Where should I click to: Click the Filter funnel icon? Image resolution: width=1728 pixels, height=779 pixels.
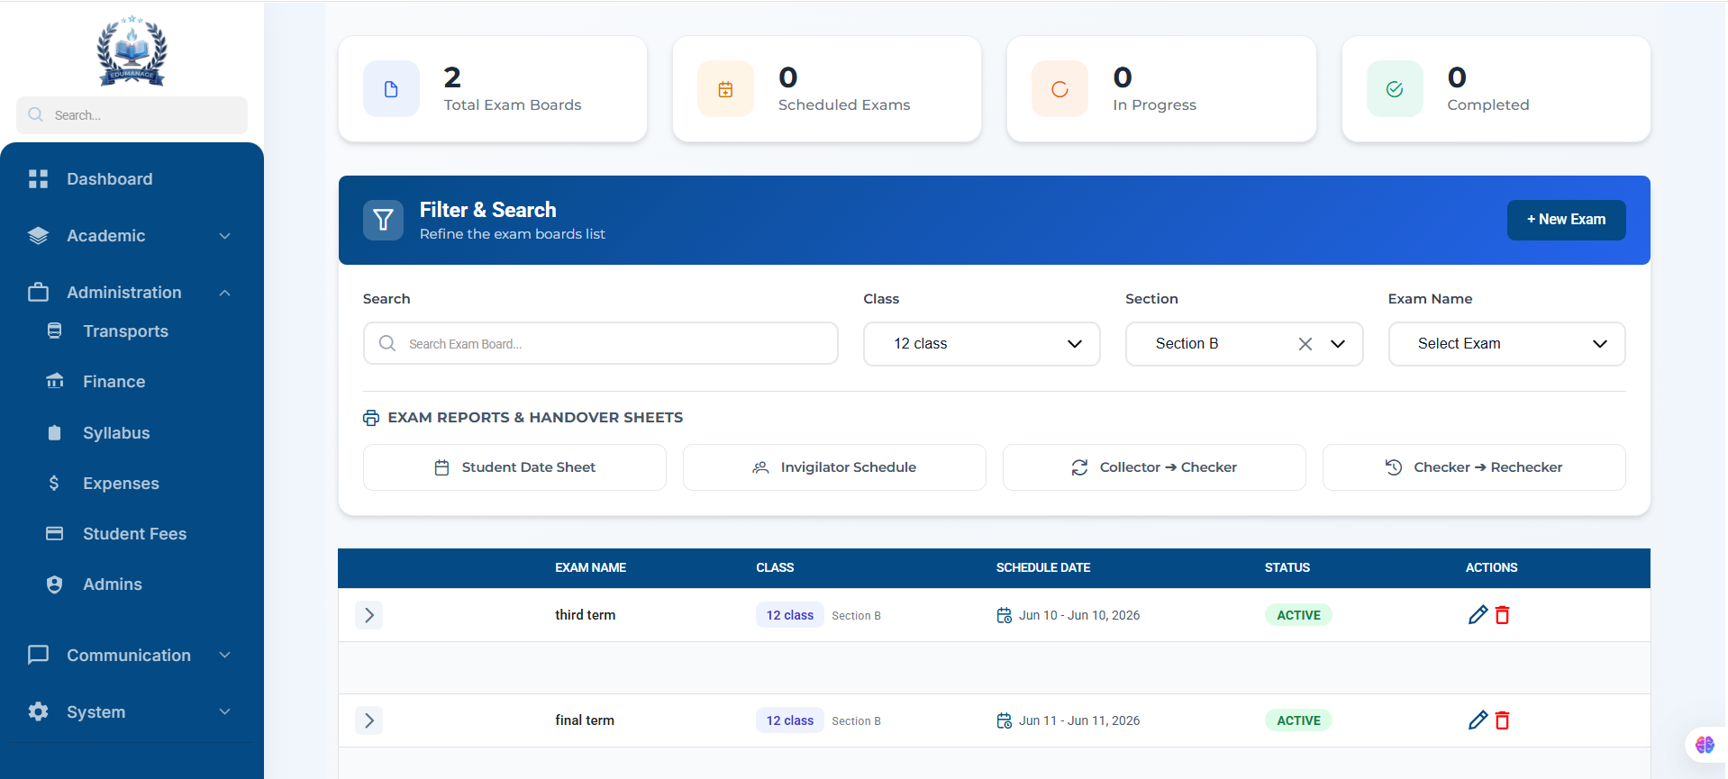pyautogui.click(x=383, y=220)
